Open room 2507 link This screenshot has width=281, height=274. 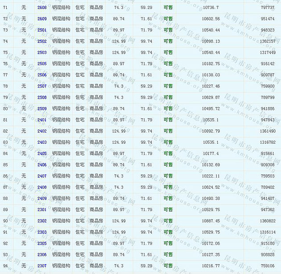(42, 86)
